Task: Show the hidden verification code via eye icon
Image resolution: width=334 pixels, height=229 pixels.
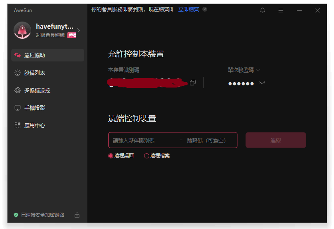Action: click(x=262, y=83)
